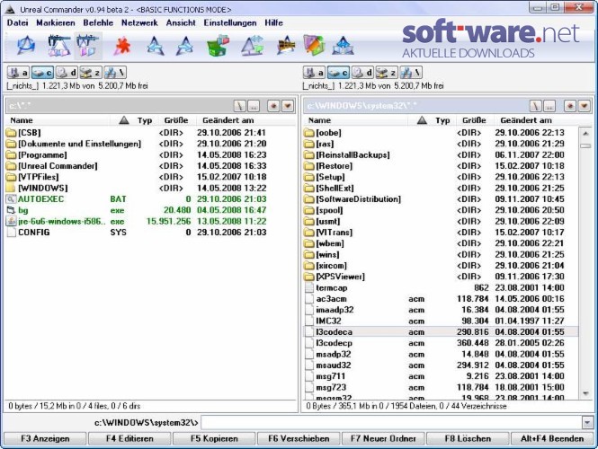Click F7 Neuer Ordner button
The width and height of the screenshot is (598, 449).
(383, 439)
